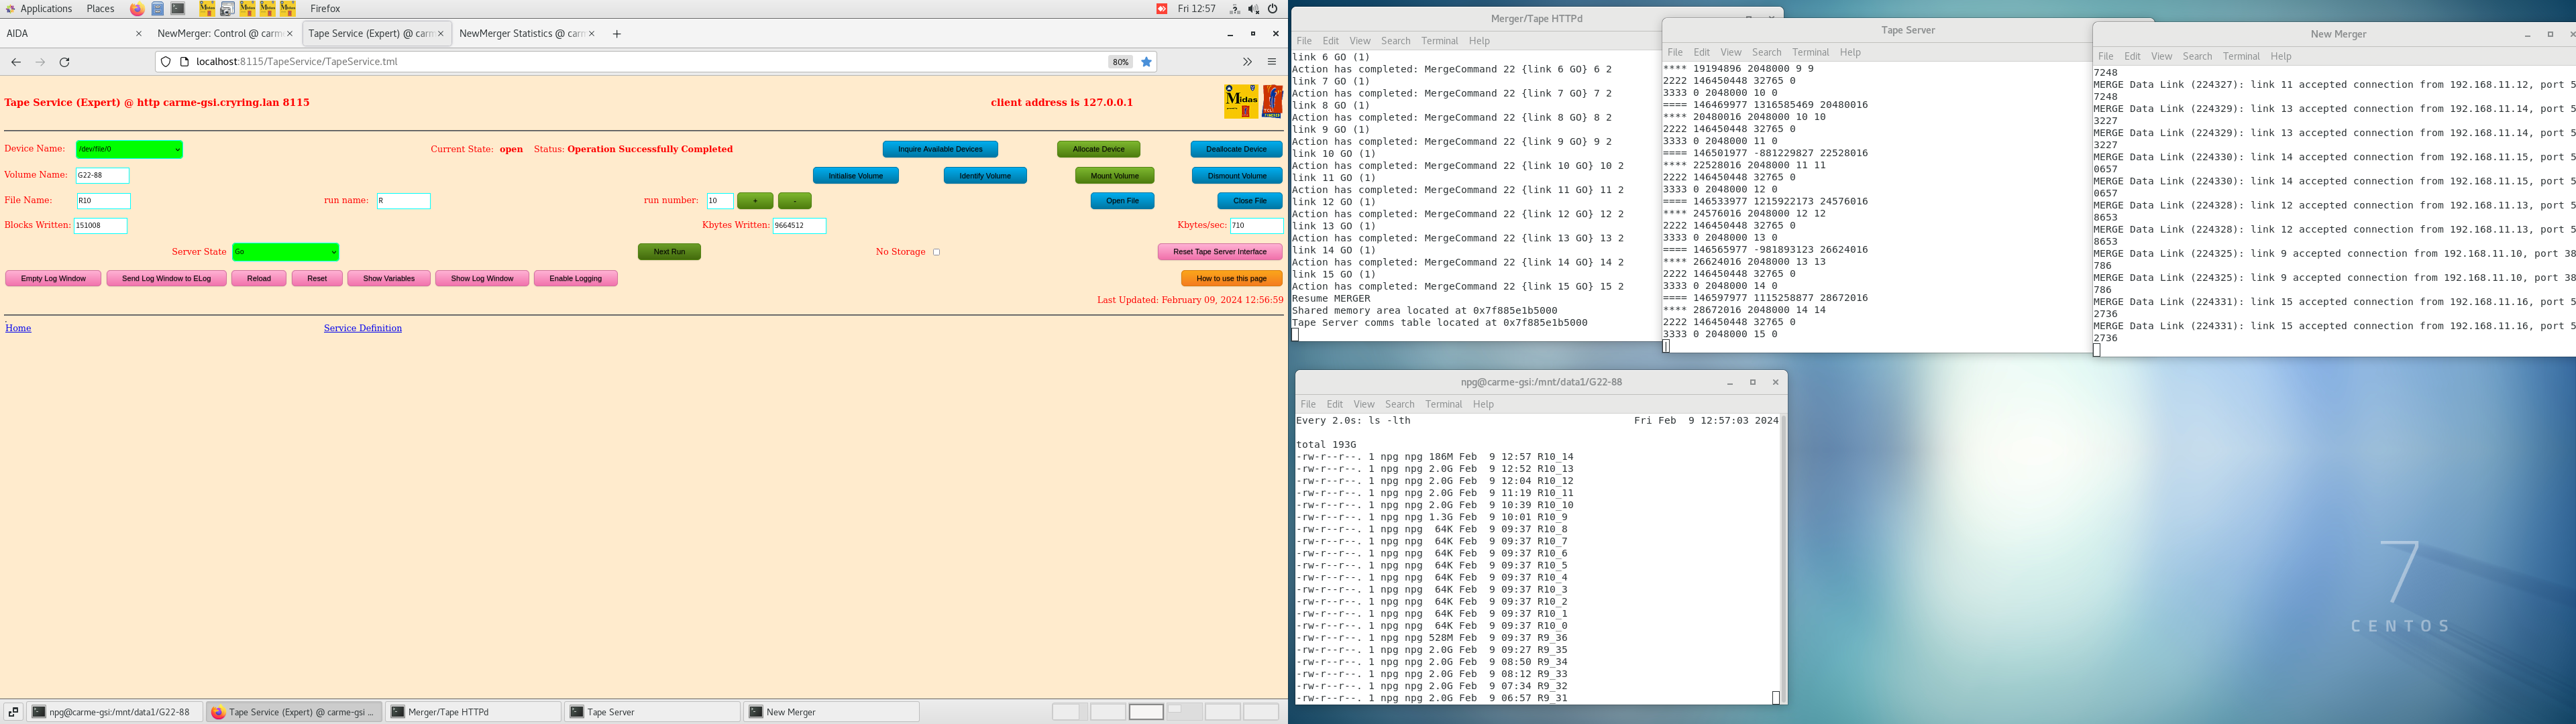Click the screenshot tool icon in top panel
This screenshot has height=724, width=2576.
coord(227,9)
